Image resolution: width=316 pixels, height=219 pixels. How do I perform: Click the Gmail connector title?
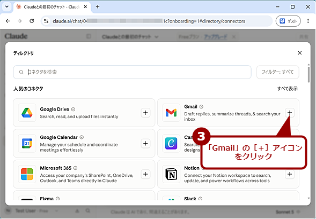point(190,107)
